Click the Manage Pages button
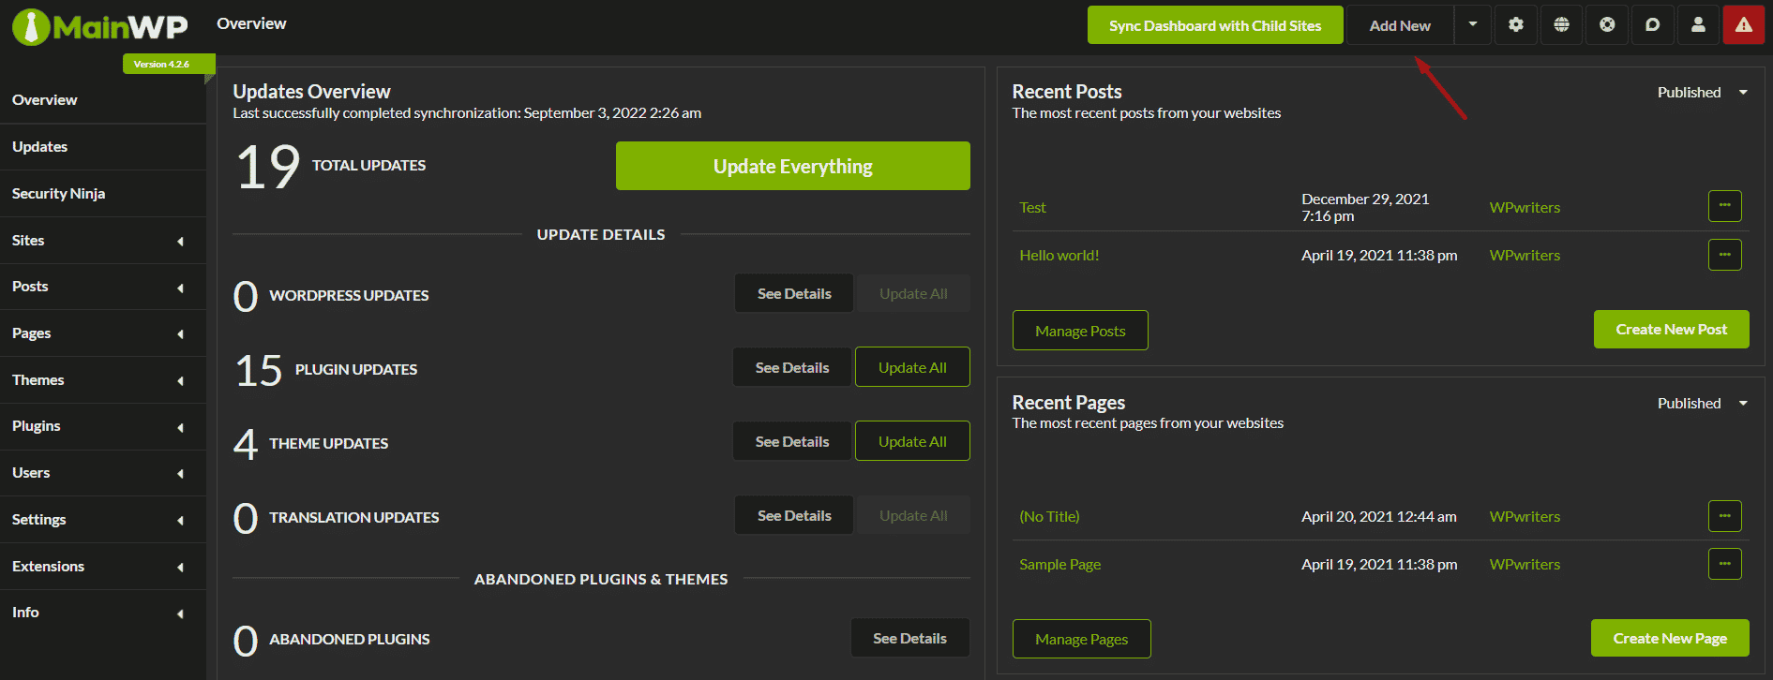Viewport: 1773px width, 680px height. tap(1081, 639)
